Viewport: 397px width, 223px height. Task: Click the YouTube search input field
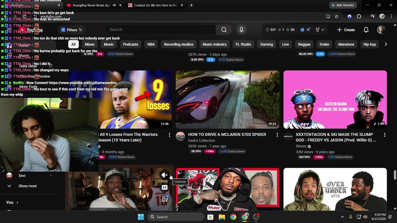161,30
